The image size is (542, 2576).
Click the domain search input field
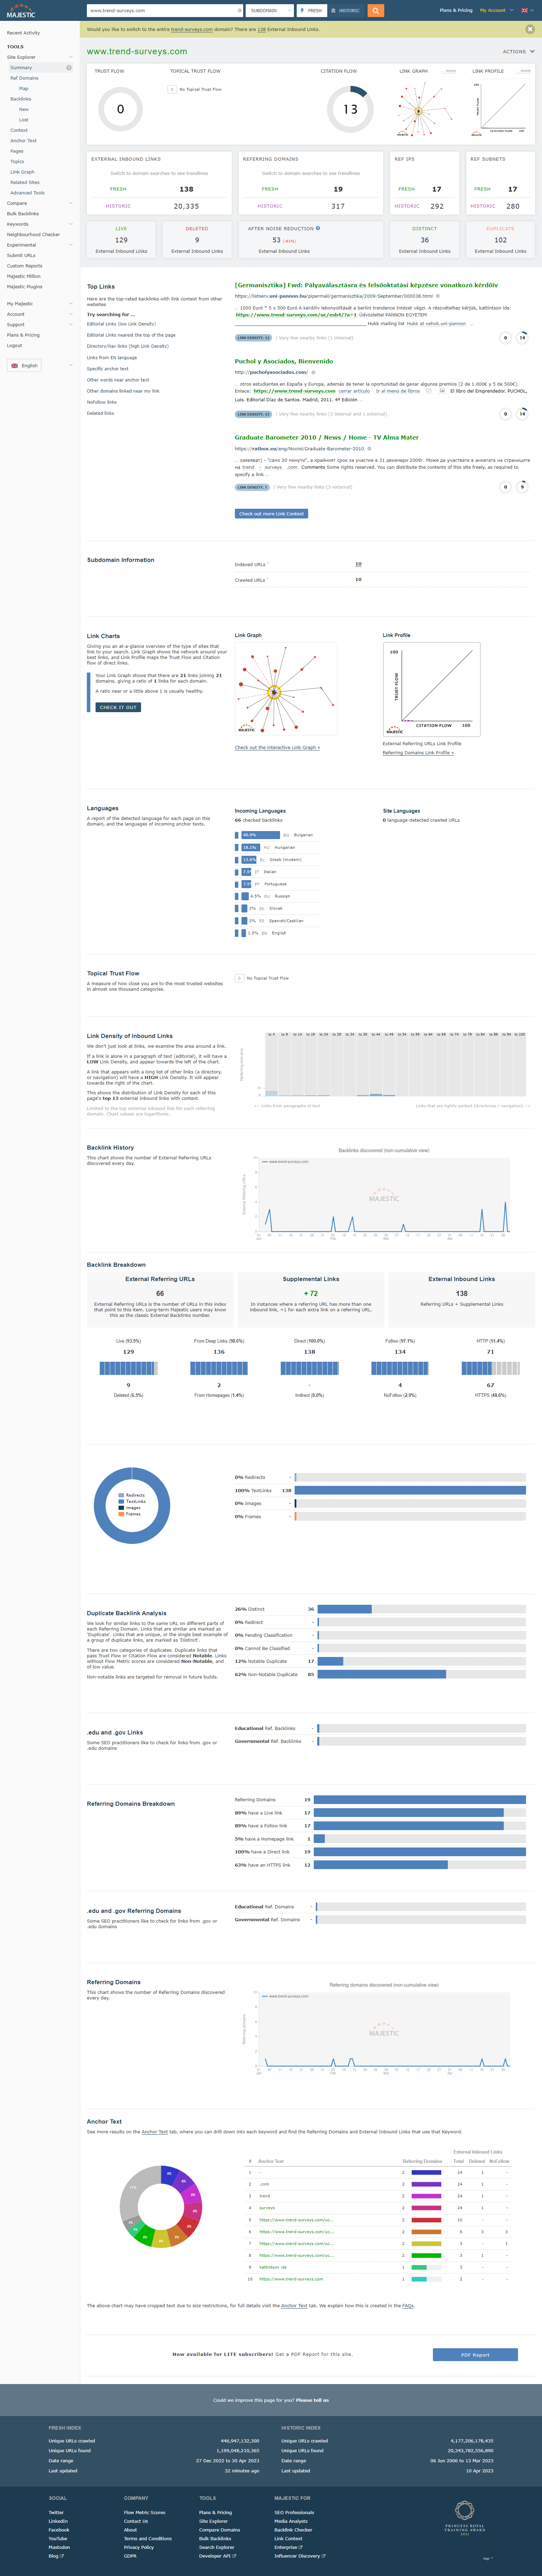[x=160, y=10]
